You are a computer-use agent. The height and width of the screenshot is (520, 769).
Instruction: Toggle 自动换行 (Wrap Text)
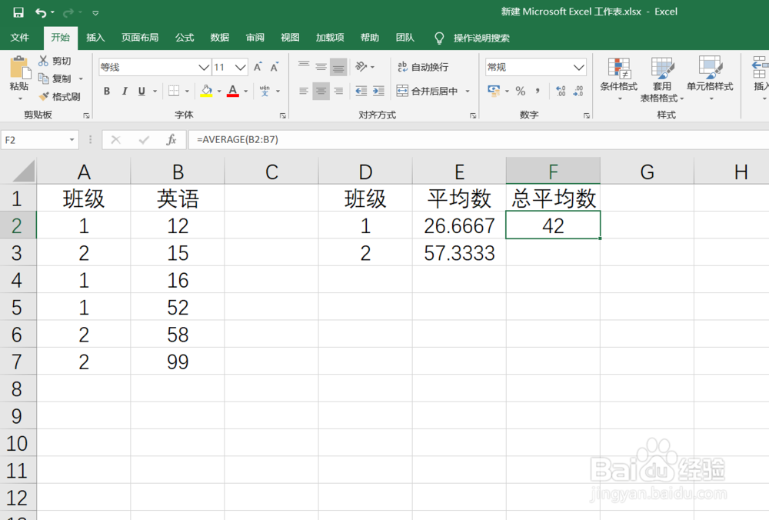425,67
